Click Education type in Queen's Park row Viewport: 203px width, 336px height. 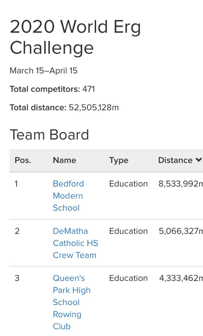pyautogui.click(x=128, y=278)
